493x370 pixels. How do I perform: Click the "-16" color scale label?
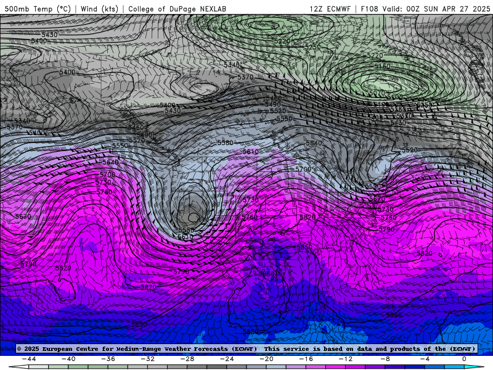tap(306, 359)
